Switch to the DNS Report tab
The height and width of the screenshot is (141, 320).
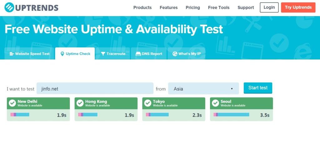149,54
